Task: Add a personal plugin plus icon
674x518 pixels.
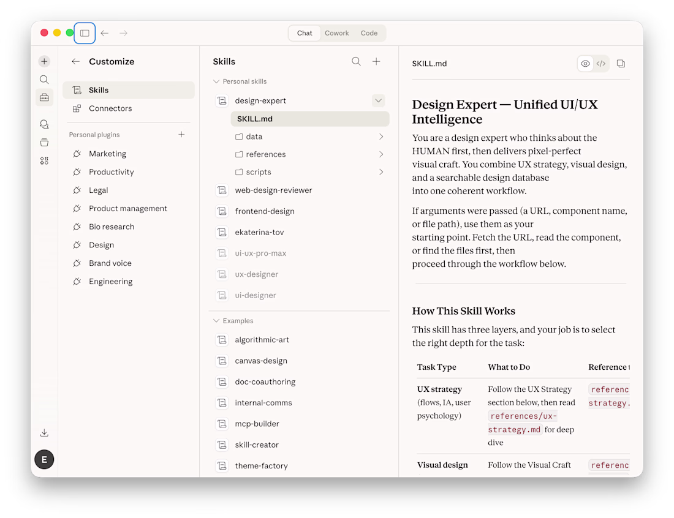Action: (x=181, y=135)
